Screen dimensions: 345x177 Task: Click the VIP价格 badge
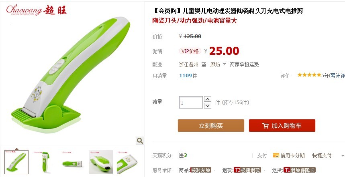(x=190, y=51)
